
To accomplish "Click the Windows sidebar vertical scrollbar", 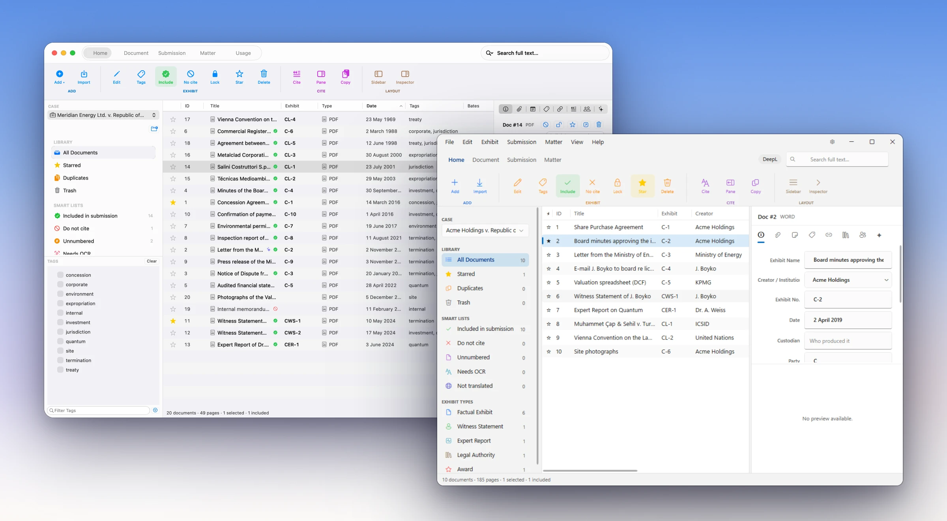I will click(x=537, y=335).
